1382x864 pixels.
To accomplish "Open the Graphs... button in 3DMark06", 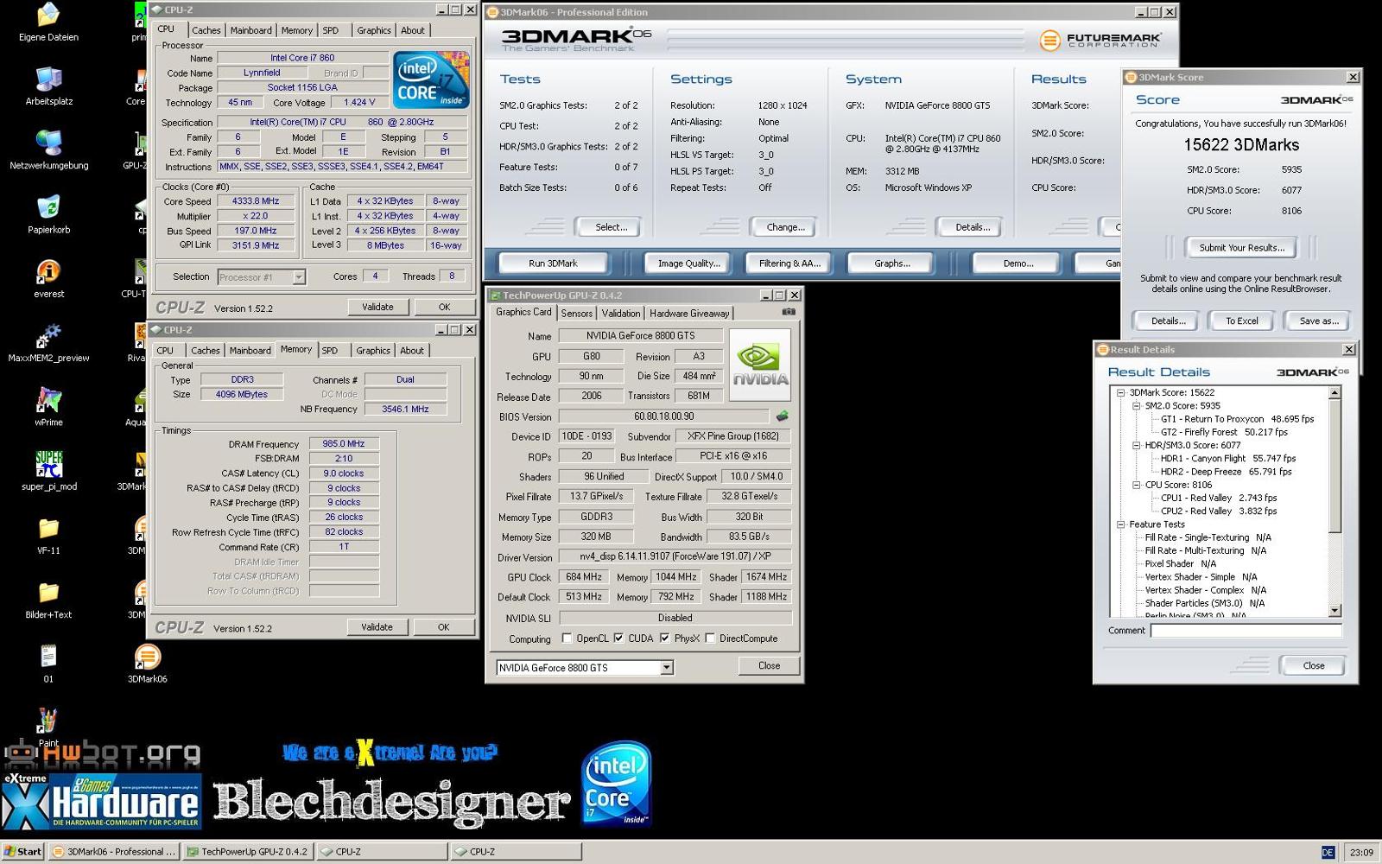I will (x=892, y=264).
